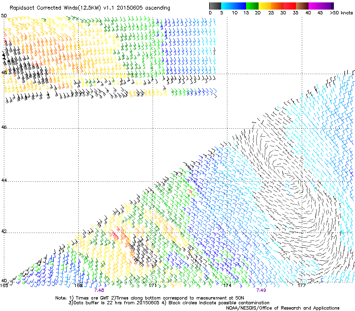Click the brown 35-40 knots legend segment

point(302,6)
